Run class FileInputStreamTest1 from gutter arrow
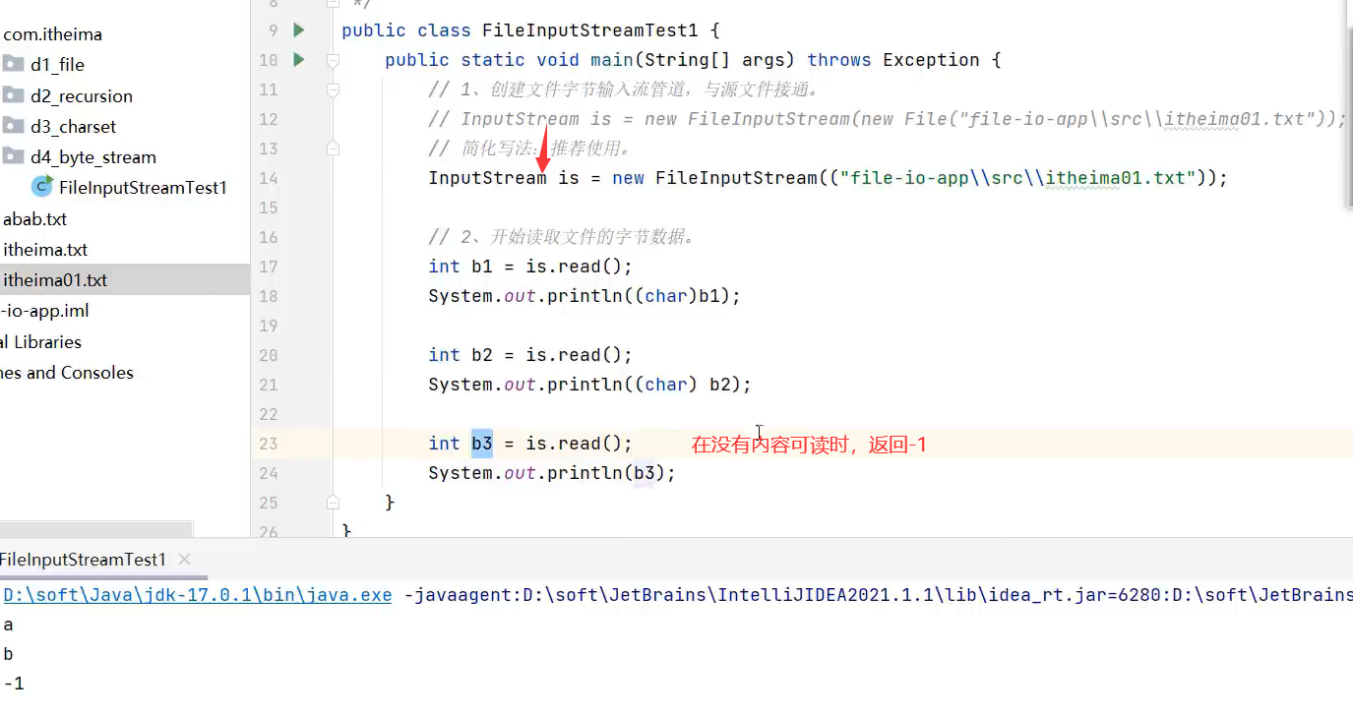The height and width of the screenshot is (716, 1353). (300, 30)
